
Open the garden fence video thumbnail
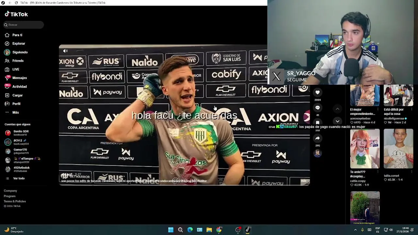point(365,208)
